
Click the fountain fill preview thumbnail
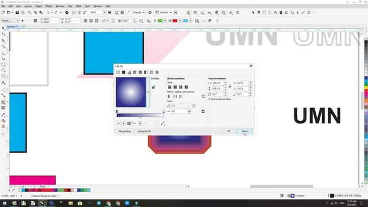click(x=131, y=92)
